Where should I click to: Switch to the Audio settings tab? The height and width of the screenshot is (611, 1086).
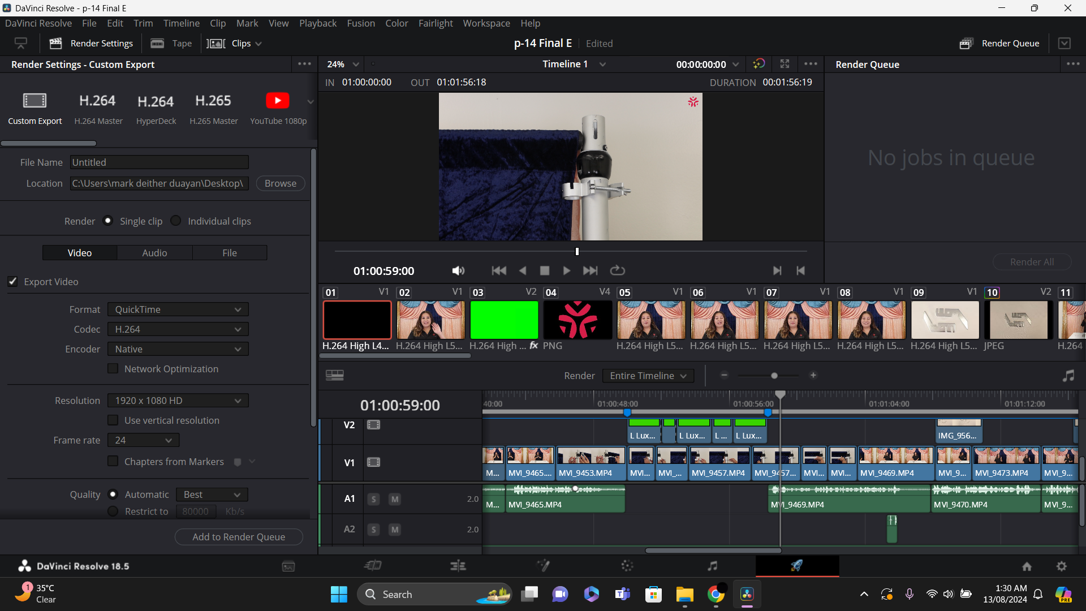coord(154,253)
